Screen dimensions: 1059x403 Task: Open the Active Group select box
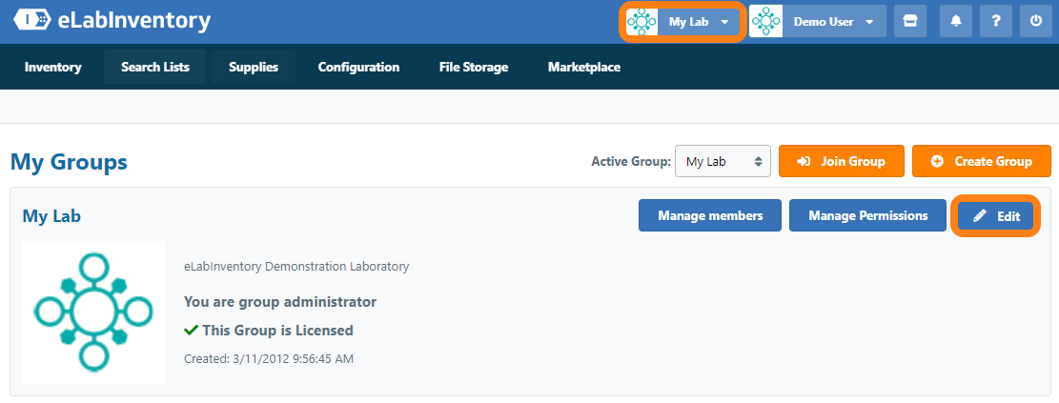[722, 162]
